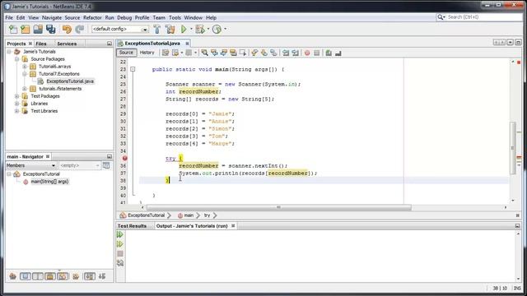527x296 pixels.
Task: Click the try breadcrumb
Action: (207, 215)
